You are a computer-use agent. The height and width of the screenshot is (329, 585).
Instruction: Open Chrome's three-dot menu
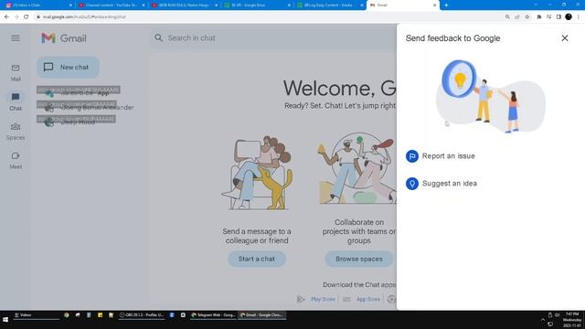(579, 16)
